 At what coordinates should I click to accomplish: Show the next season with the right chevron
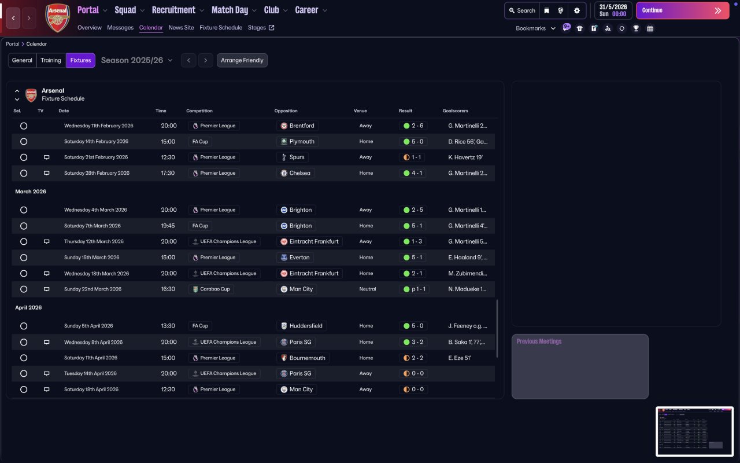click(206, 60)
